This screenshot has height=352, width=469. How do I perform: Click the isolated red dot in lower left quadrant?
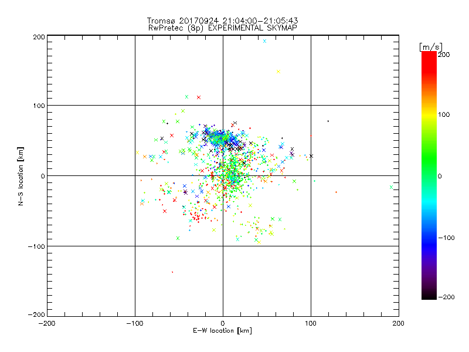(x=172, y=272)
